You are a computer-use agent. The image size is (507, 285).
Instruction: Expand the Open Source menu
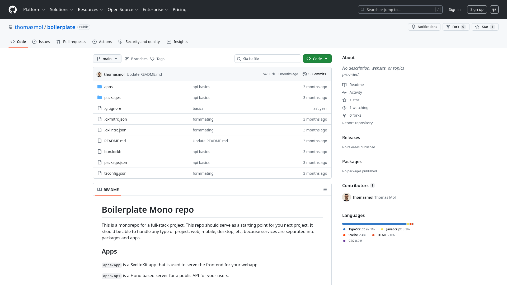pyautogui.click(x=123, y=9)
